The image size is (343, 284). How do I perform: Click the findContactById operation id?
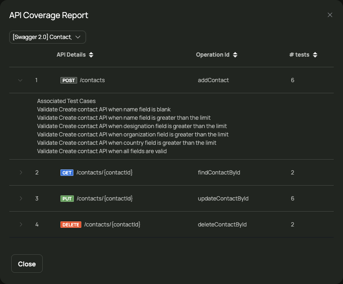219,173
